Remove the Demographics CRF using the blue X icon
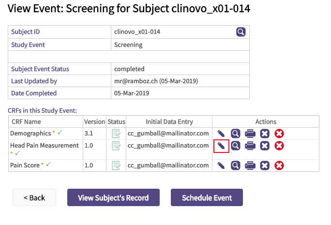This screenshot has height=225, width=331. pos(265,133)
